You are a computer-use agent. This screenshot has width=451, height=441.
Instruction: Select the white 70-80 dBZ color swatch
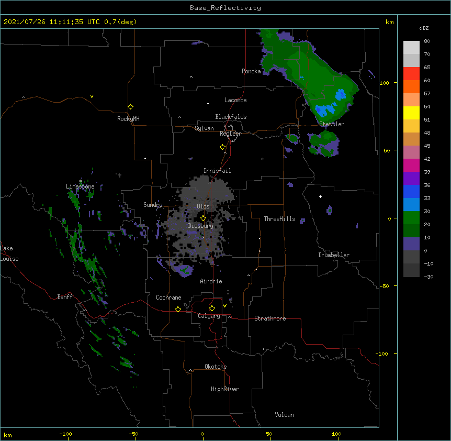[411, 48]
